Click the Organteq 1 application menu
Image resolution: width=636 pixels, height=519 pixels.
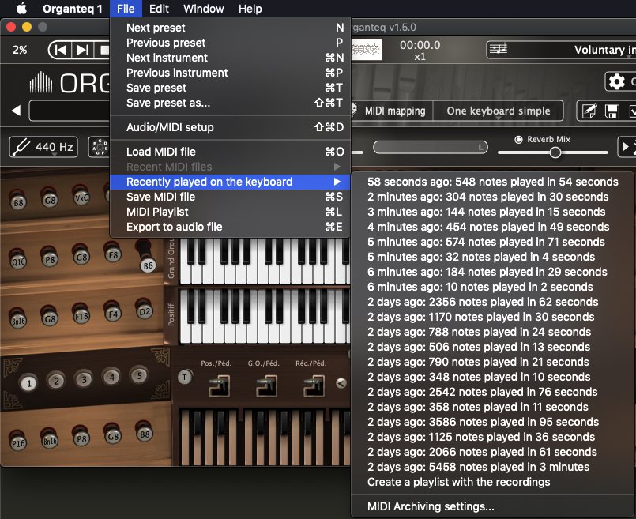coord(72,9)
